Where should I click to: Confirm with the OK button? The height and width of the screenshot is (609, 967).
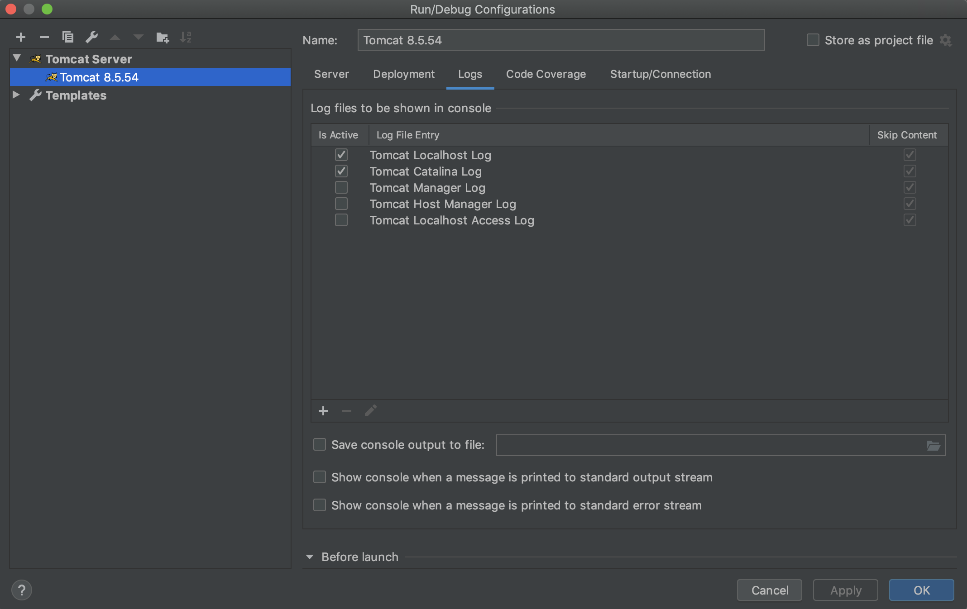tap(922, 590)
